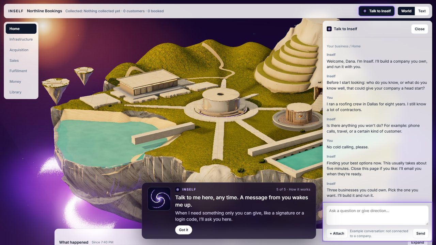Image resolution: width=436 pixels, height=245 pixels.
Task: Click the Inself spiral avatar in tour card
Action: 159,199
